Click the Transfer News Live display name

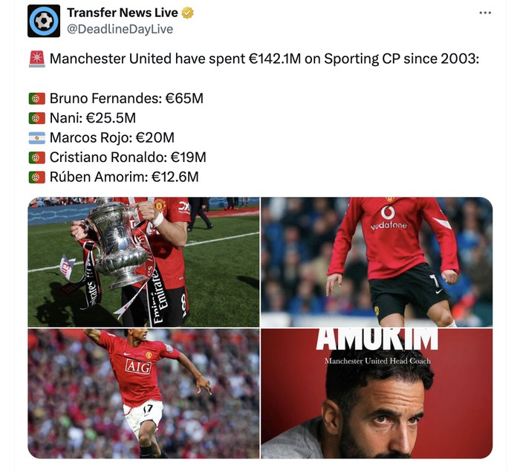point(123,13)
